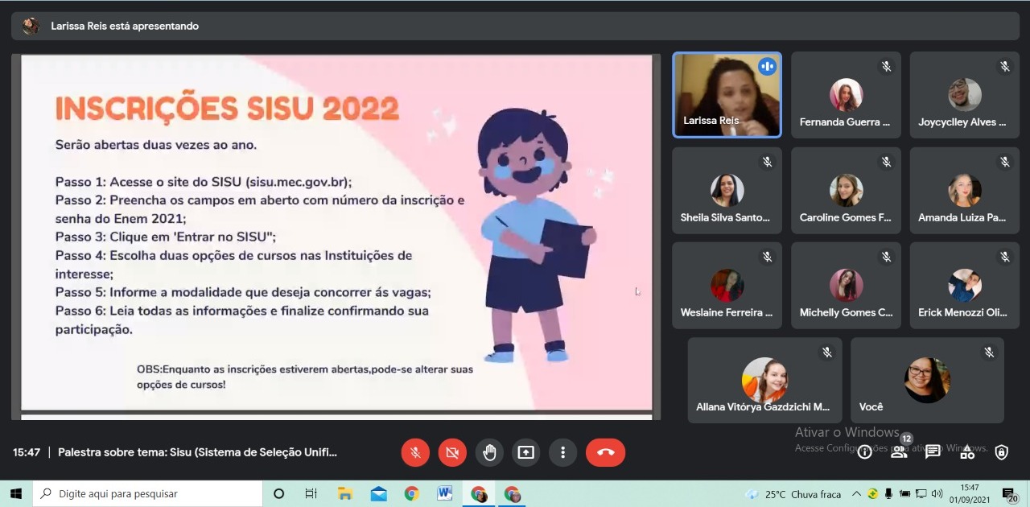Click the 'Passo 1: Acesse o site do SISU' line
The width and height of the screenshot is (1030, 507).
(204, 182)
